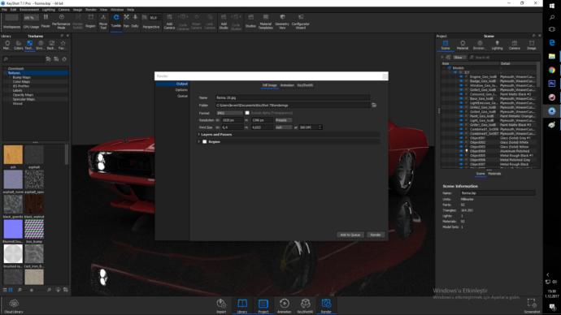Viewport: 561px width, 315px height.
Task: Activate the Pan camera tool
Action: pos(126,21)
